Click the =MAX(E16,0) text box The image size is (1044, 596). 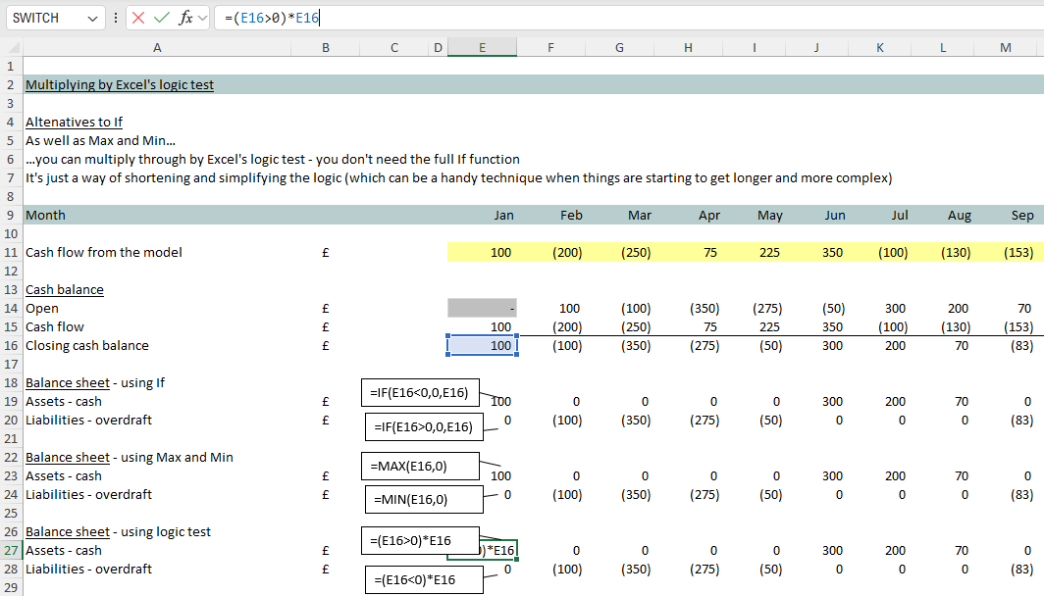pyautogui.click(x=419, y=464)
